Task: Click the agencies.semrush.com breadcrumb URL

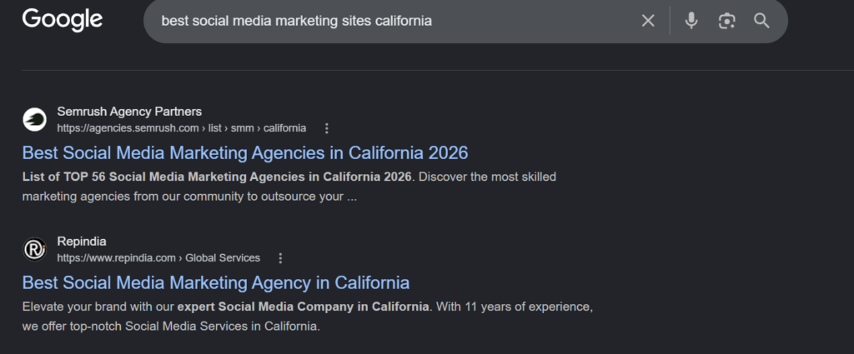Action: [181, 128]
